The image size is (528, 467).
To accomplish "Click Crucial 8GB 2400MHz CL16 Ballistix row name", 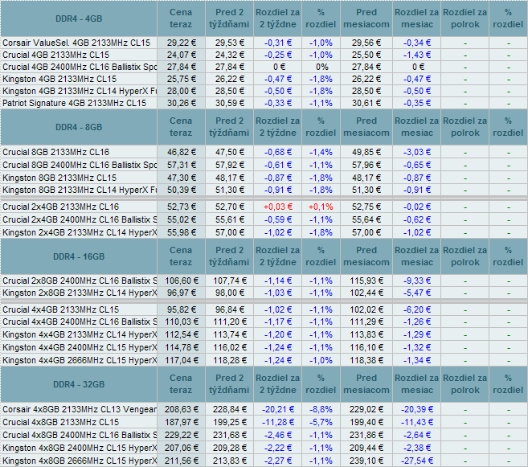I will click(80, 165).
